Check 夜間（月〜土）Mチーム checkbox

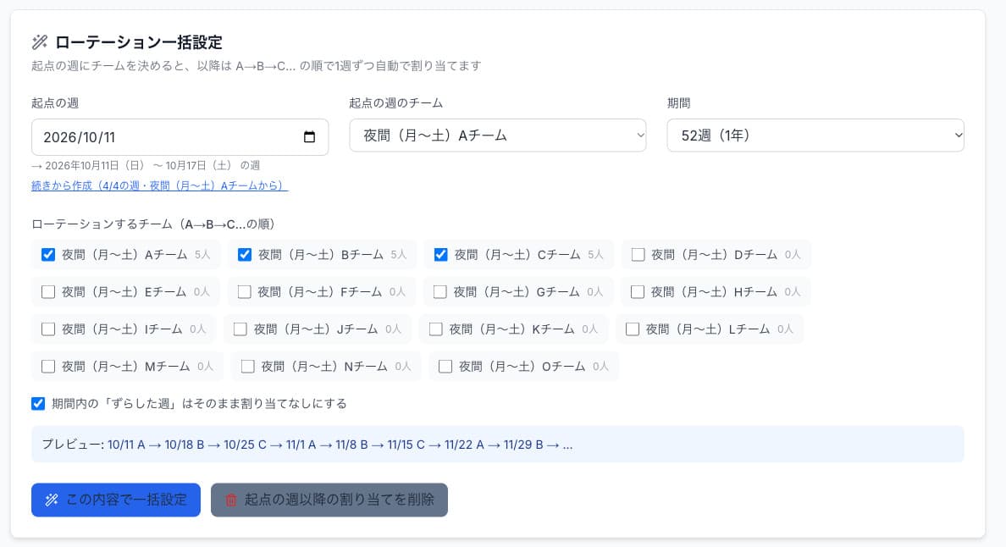pyautogui.click(x=48, y=366)
